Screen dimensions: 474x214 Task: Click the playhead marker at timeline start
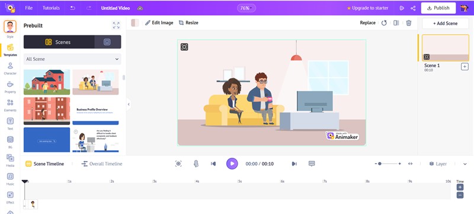25,181
